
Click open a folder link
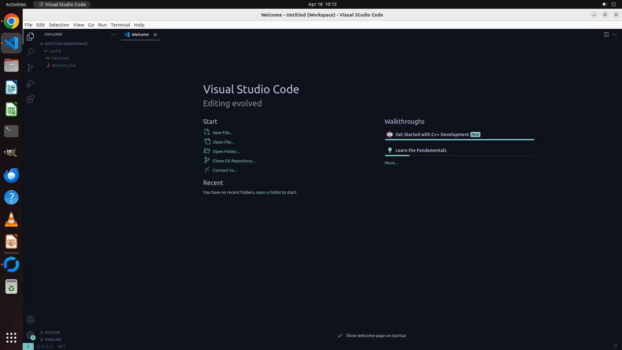[x=268, y=192]
